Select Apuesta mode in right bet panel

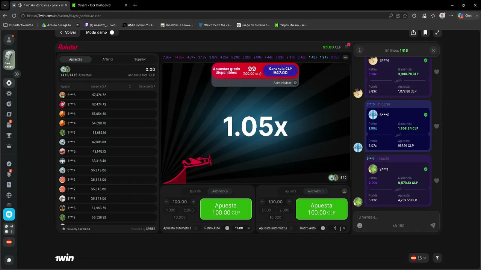click(x=290, y=191)
